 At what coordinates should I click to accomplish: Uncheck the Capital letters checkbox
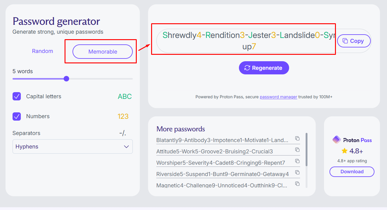click(x=16, y=96)
